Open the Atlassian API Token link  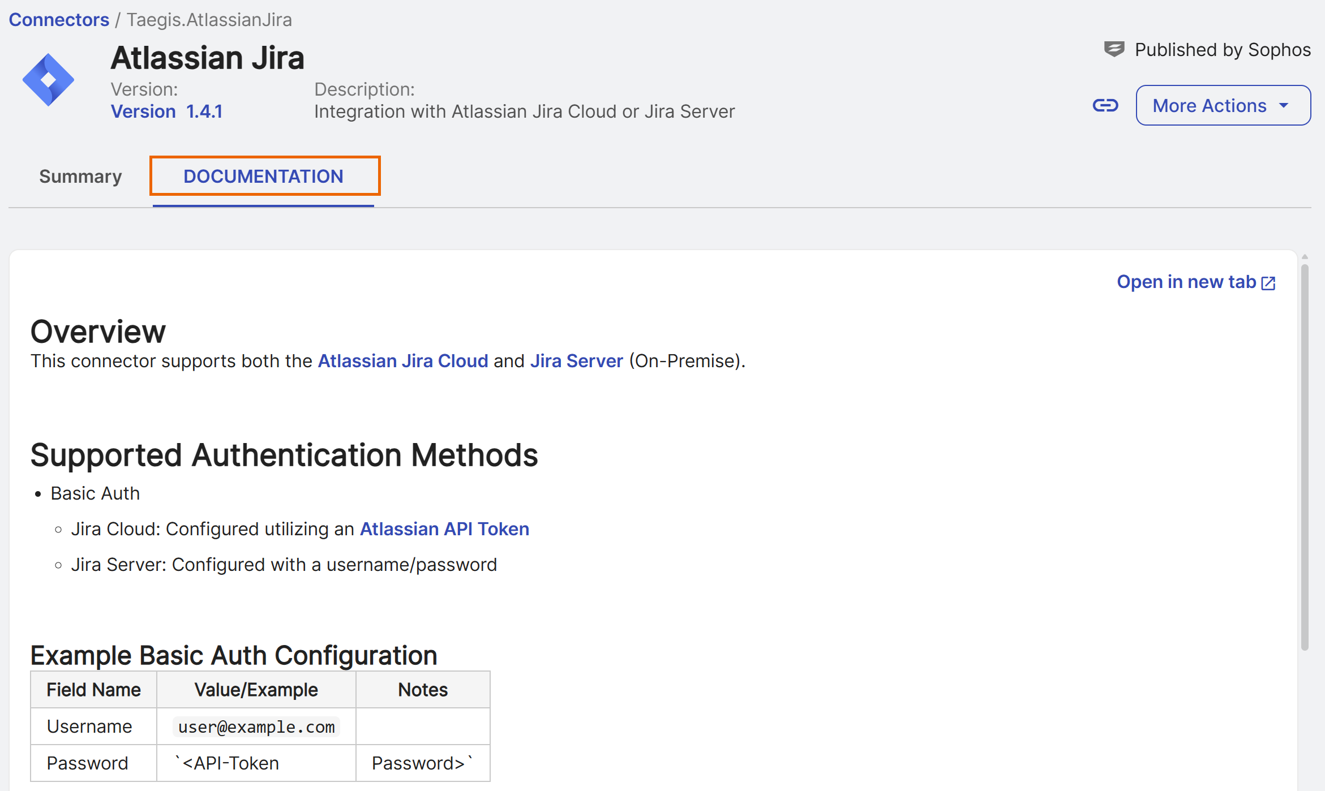click(x=444, y=529)
